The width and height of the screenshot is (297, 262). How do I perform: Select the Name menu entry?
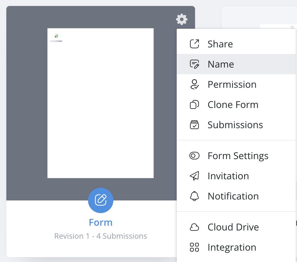tap(221, 64)
